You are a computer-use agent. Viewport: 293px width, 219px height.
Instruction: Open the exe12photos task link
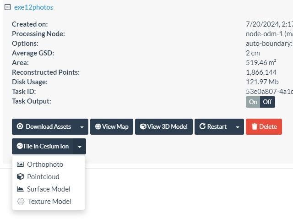33,7
